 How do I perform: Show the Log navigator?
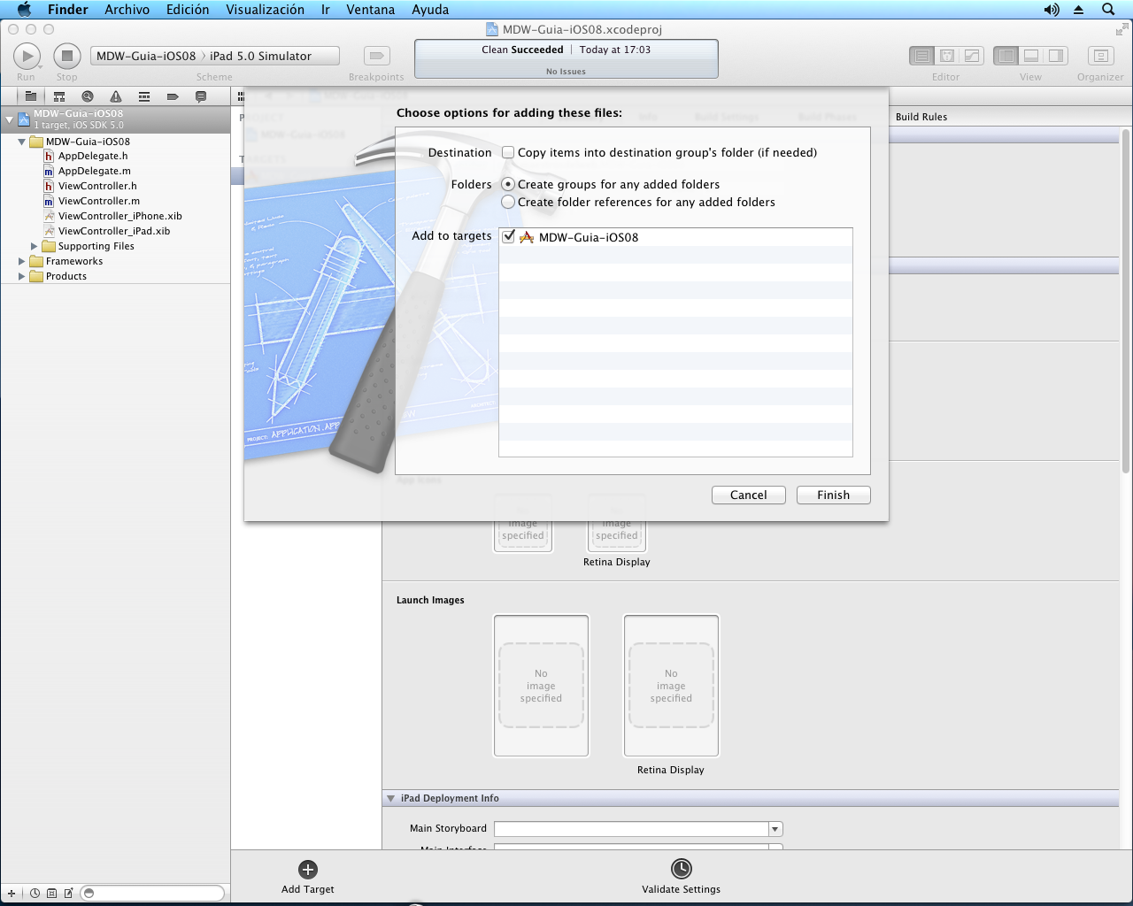[x=201, y=96]
